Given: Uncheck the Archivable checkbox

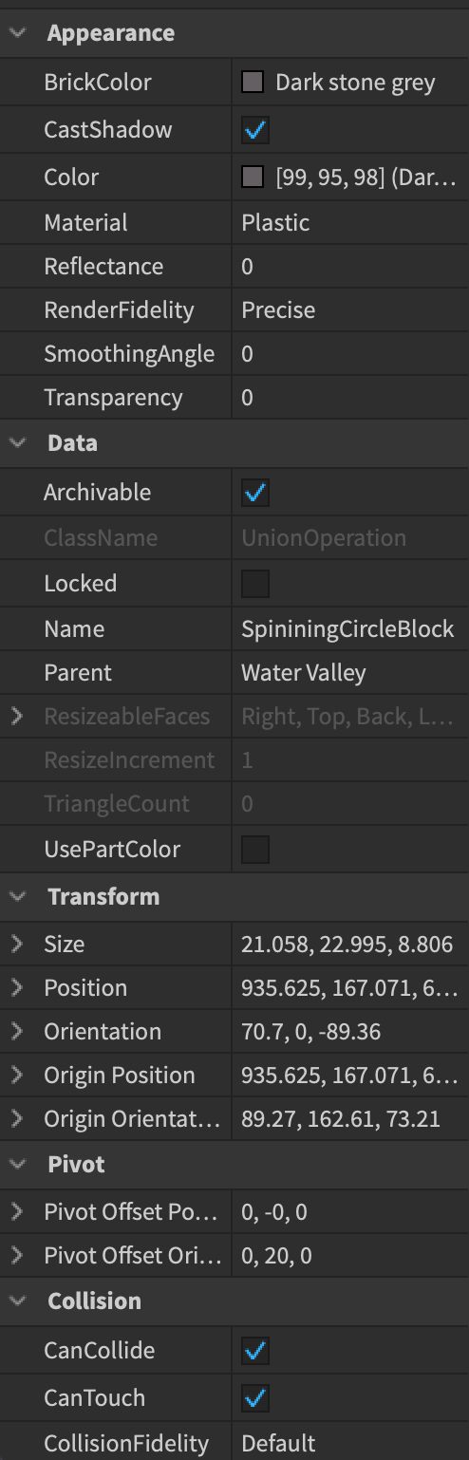Looking at the screenshot, I should pyautogui.click(x=255, y=493).
